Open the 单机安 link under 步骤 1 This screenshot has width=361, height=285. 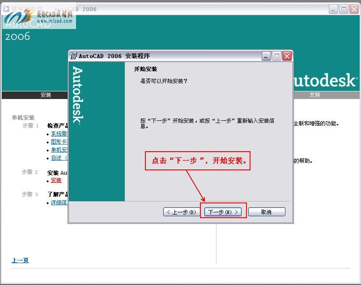point(59,150)
